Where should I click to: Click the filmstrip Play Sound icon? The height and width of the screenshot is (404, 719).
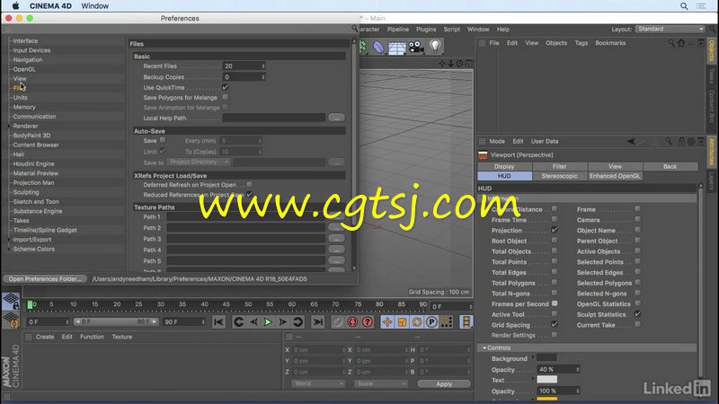(466, 322)
